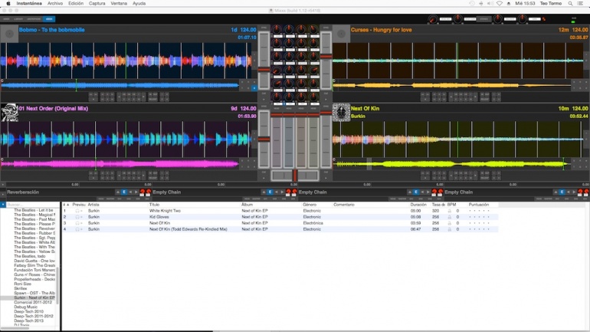Sort library by Género column
590x332 pixels.
[x=310, y=205]
